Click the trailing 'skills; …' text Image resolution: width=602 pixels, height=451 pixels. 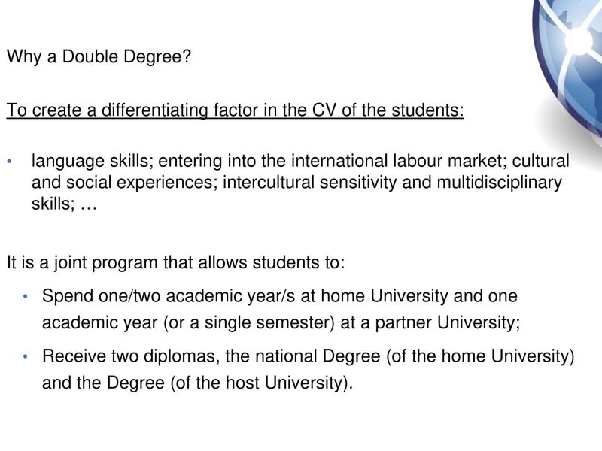(64, 204)
